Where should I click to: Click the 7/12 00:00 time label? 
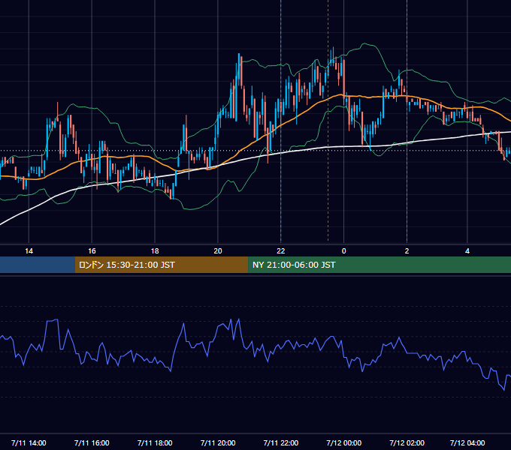click(344, 442)
